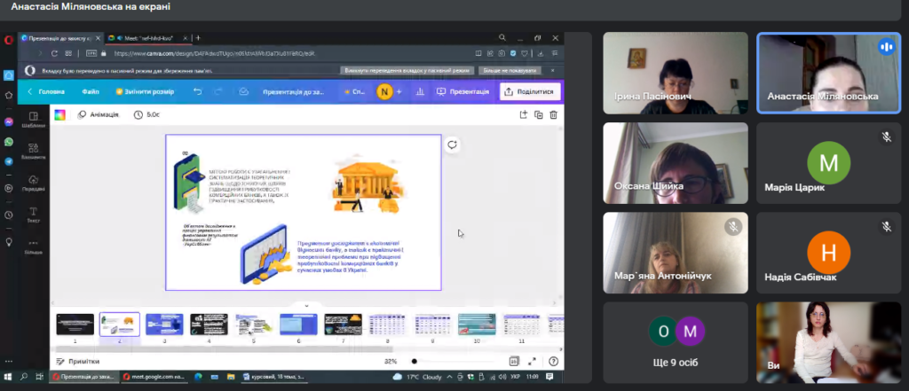Open WhatsApp in the Opera sidebar
Screen dimensions: 909x391
pos(9,142)
